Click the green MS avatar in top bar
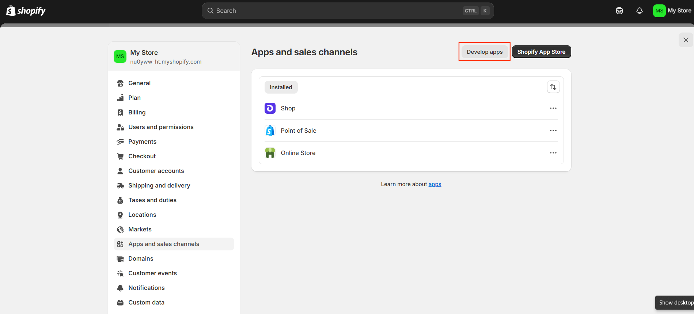Screen dimensions: 694x314 (x=659, y=11)
